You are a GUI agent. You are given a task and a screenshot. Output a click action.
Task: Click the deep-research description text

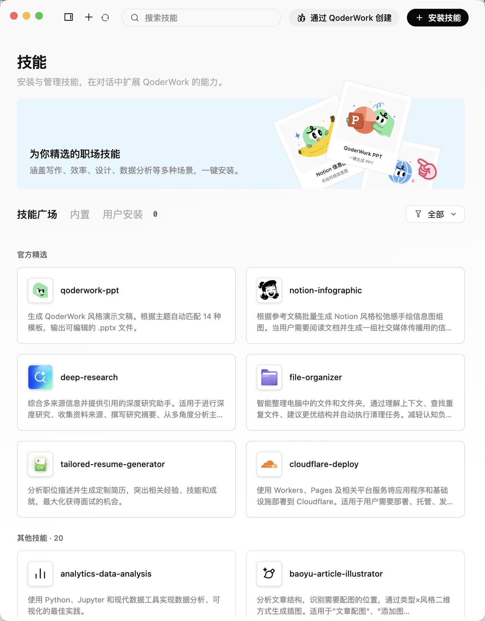(126, 409)
